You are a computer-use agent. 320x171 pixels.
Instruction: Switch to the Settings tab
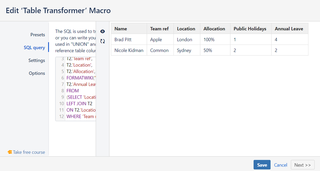(x=37, y=60)
